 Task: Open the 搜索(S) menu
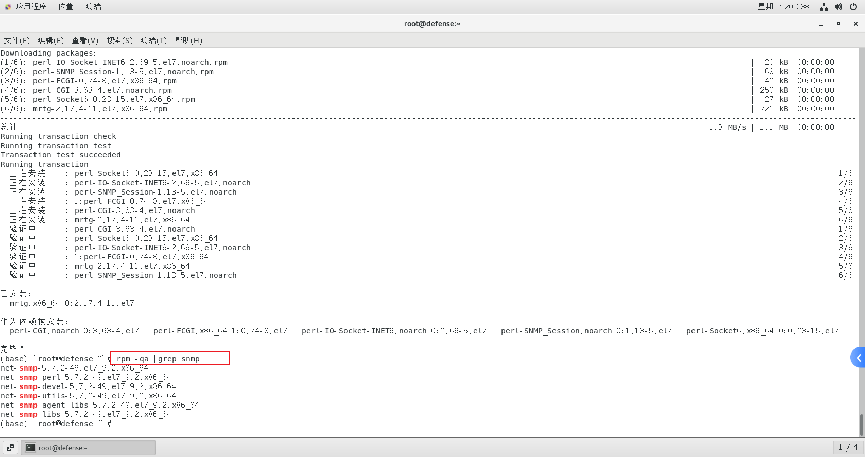[x=119, y=40]
